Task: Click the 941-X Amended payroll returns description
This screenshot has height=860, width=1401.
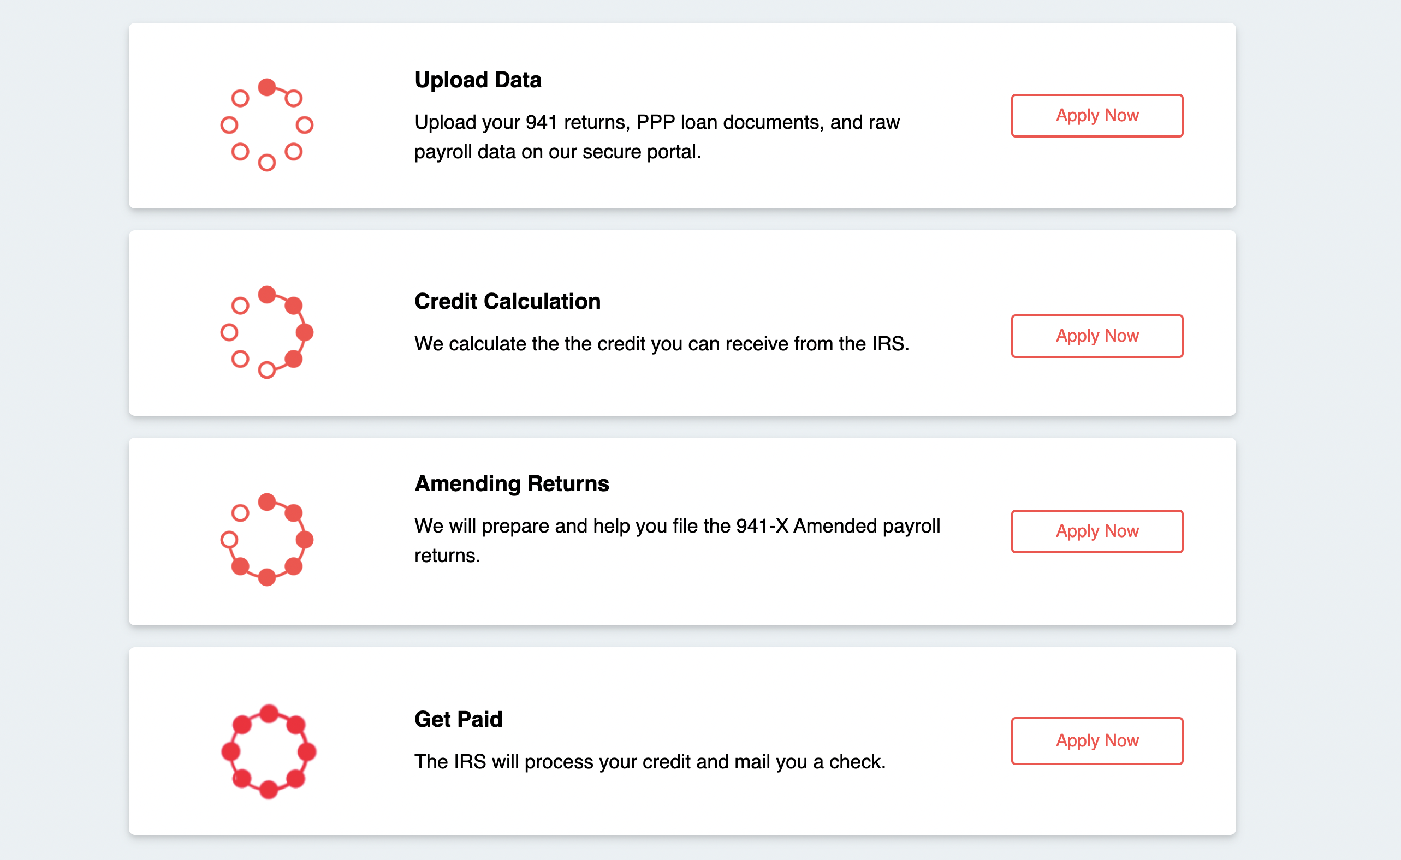Action: pos(676,540)
